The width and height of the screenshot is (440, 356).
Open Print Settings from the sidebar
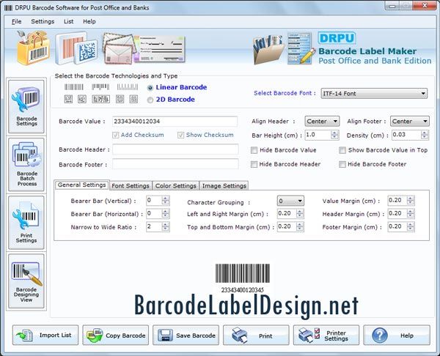pos(26,223)
